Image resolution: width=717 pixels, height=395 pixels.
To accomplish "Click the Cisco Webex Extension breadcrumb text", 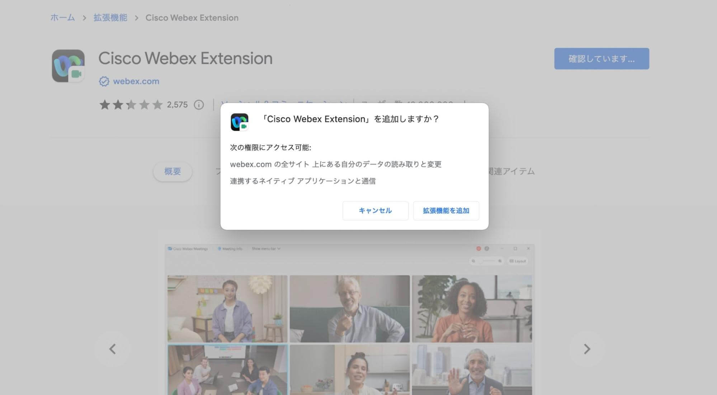I will 192,18.
